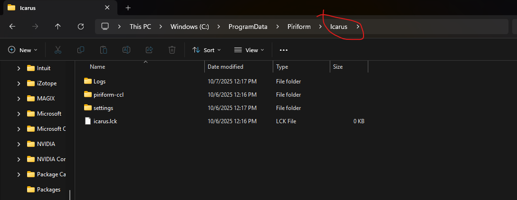Expand the NVIDIA folder in tree
The width and height of the screenshot is (517, 200).
(19, 144)
